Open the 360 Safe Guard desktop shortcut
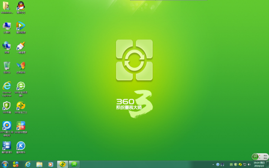Image resolution: width=269 pixels, height=168 pixels. click(21, 107)
